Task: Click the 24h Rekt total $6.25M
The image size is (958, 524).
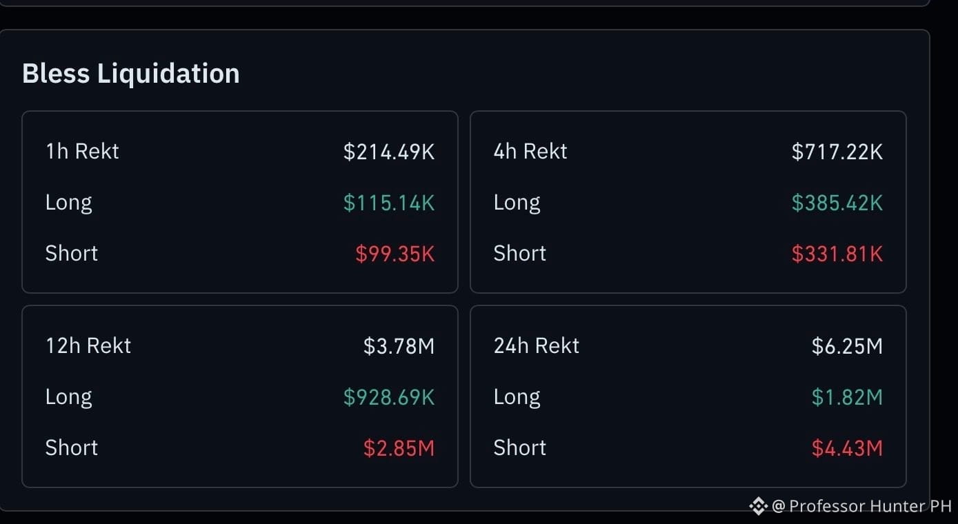Action: (848, 346)
